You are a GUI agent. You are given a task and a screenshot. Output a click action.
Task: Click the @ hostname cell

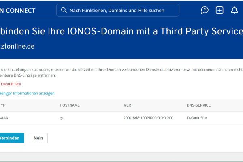[62, 118]
